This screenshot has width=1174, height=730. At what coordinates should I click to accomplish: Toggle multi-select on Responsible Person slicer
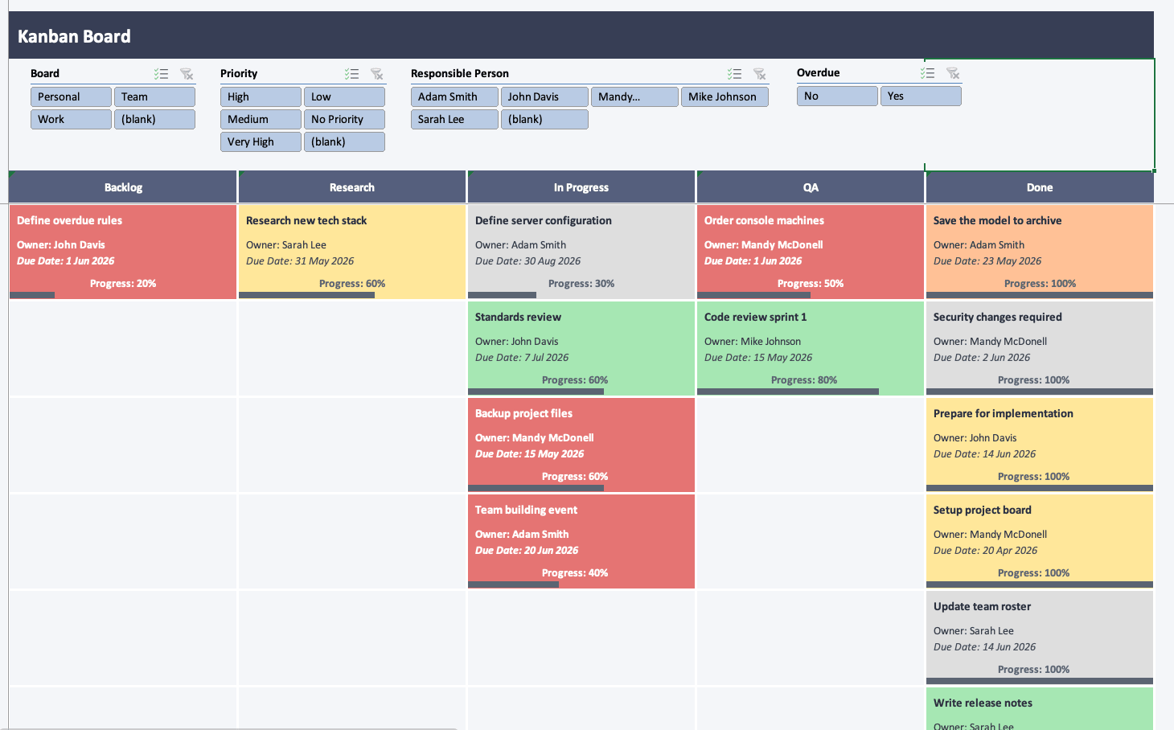734,74
